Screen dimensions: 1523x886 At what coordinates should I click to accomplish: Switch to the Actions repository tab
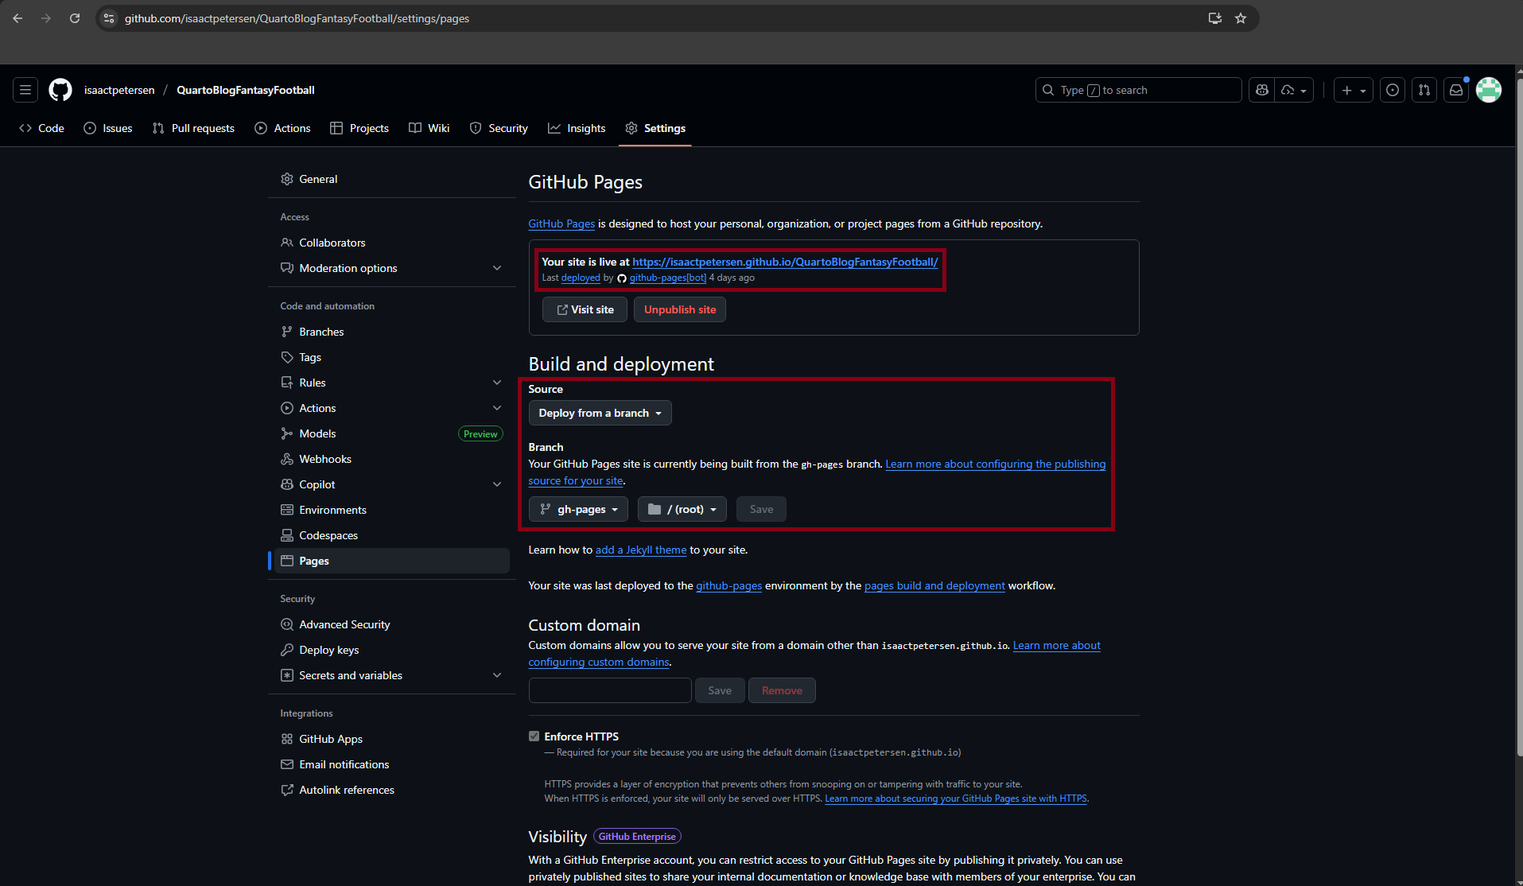(282, 128)
